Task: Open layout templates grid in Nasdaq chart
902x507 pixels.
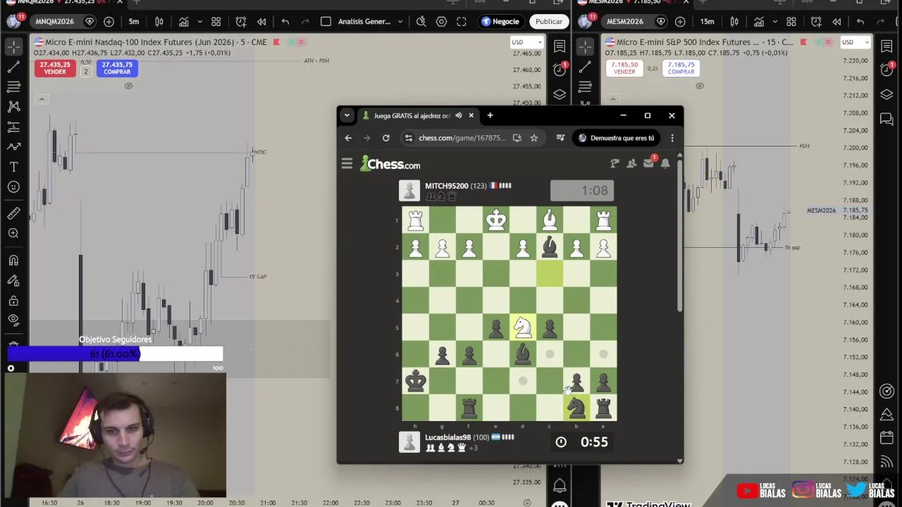Action: 216,21
